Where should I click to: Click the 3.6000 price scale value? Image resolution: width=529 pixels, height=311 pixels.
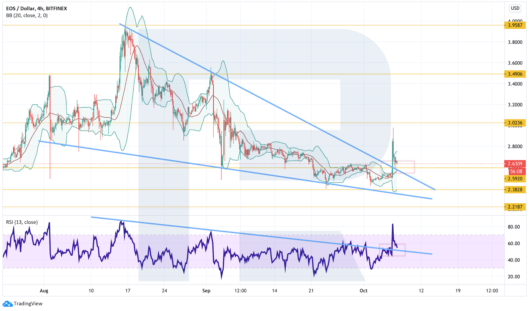pyautogui.click(x=515, y=63)
